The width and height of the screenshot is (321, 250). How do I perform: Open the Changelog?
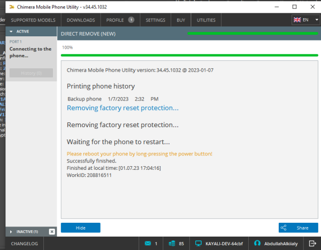pos(25,244)
